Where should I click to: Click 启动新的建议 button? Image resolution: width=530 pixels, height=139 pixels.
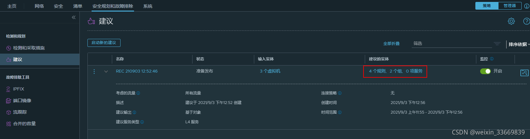pos(104,43)
